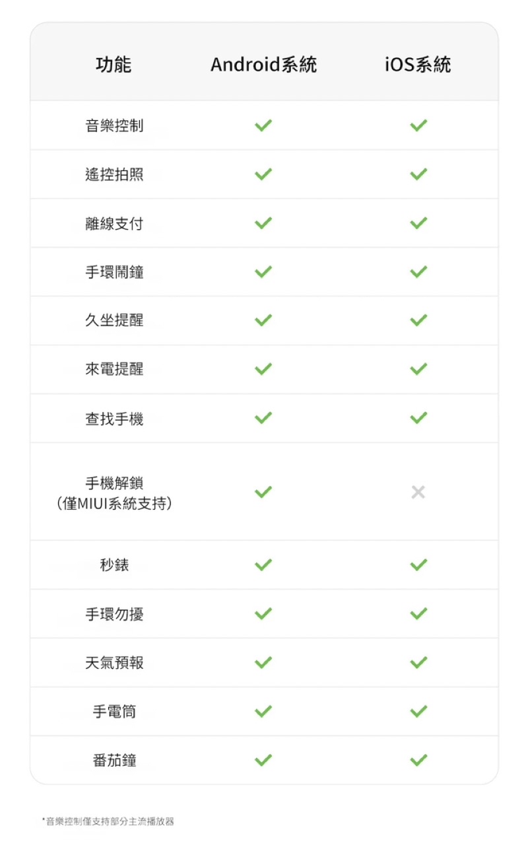The height and width of the screenshot is (859, 528).
Task: Click the Android checkmark for 離線支付
Action: point(263,223)
